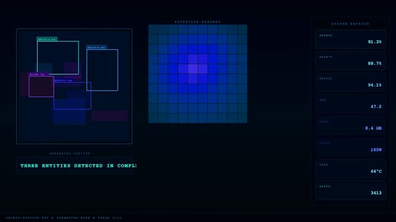Select the purple bounding box
This screenshot has height=222, width=396.
point(41,86)
